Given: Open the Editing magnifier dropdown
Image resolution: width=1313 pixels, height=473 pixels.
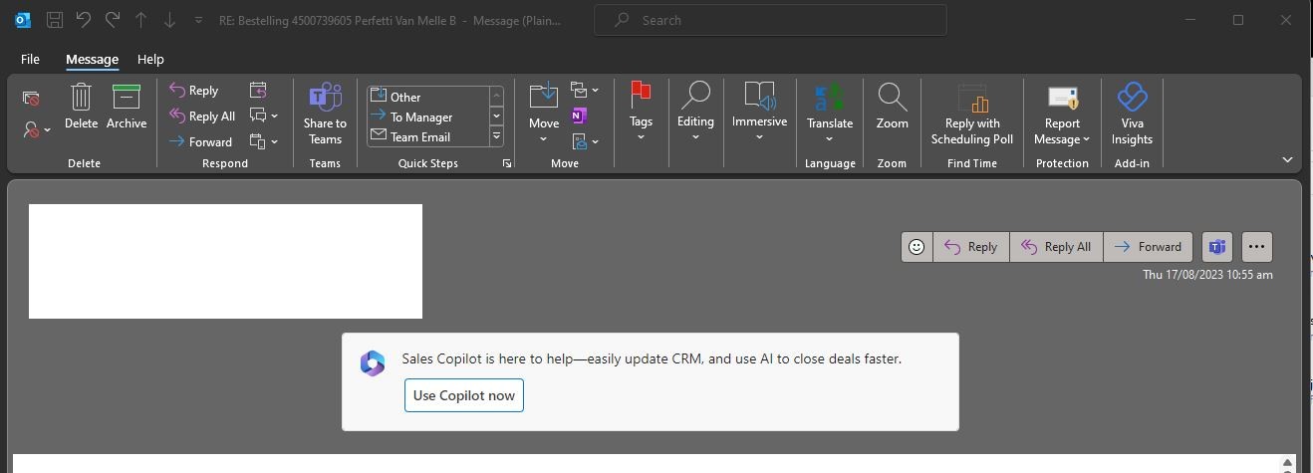Looking at the screenshot, I should point(695,113).
